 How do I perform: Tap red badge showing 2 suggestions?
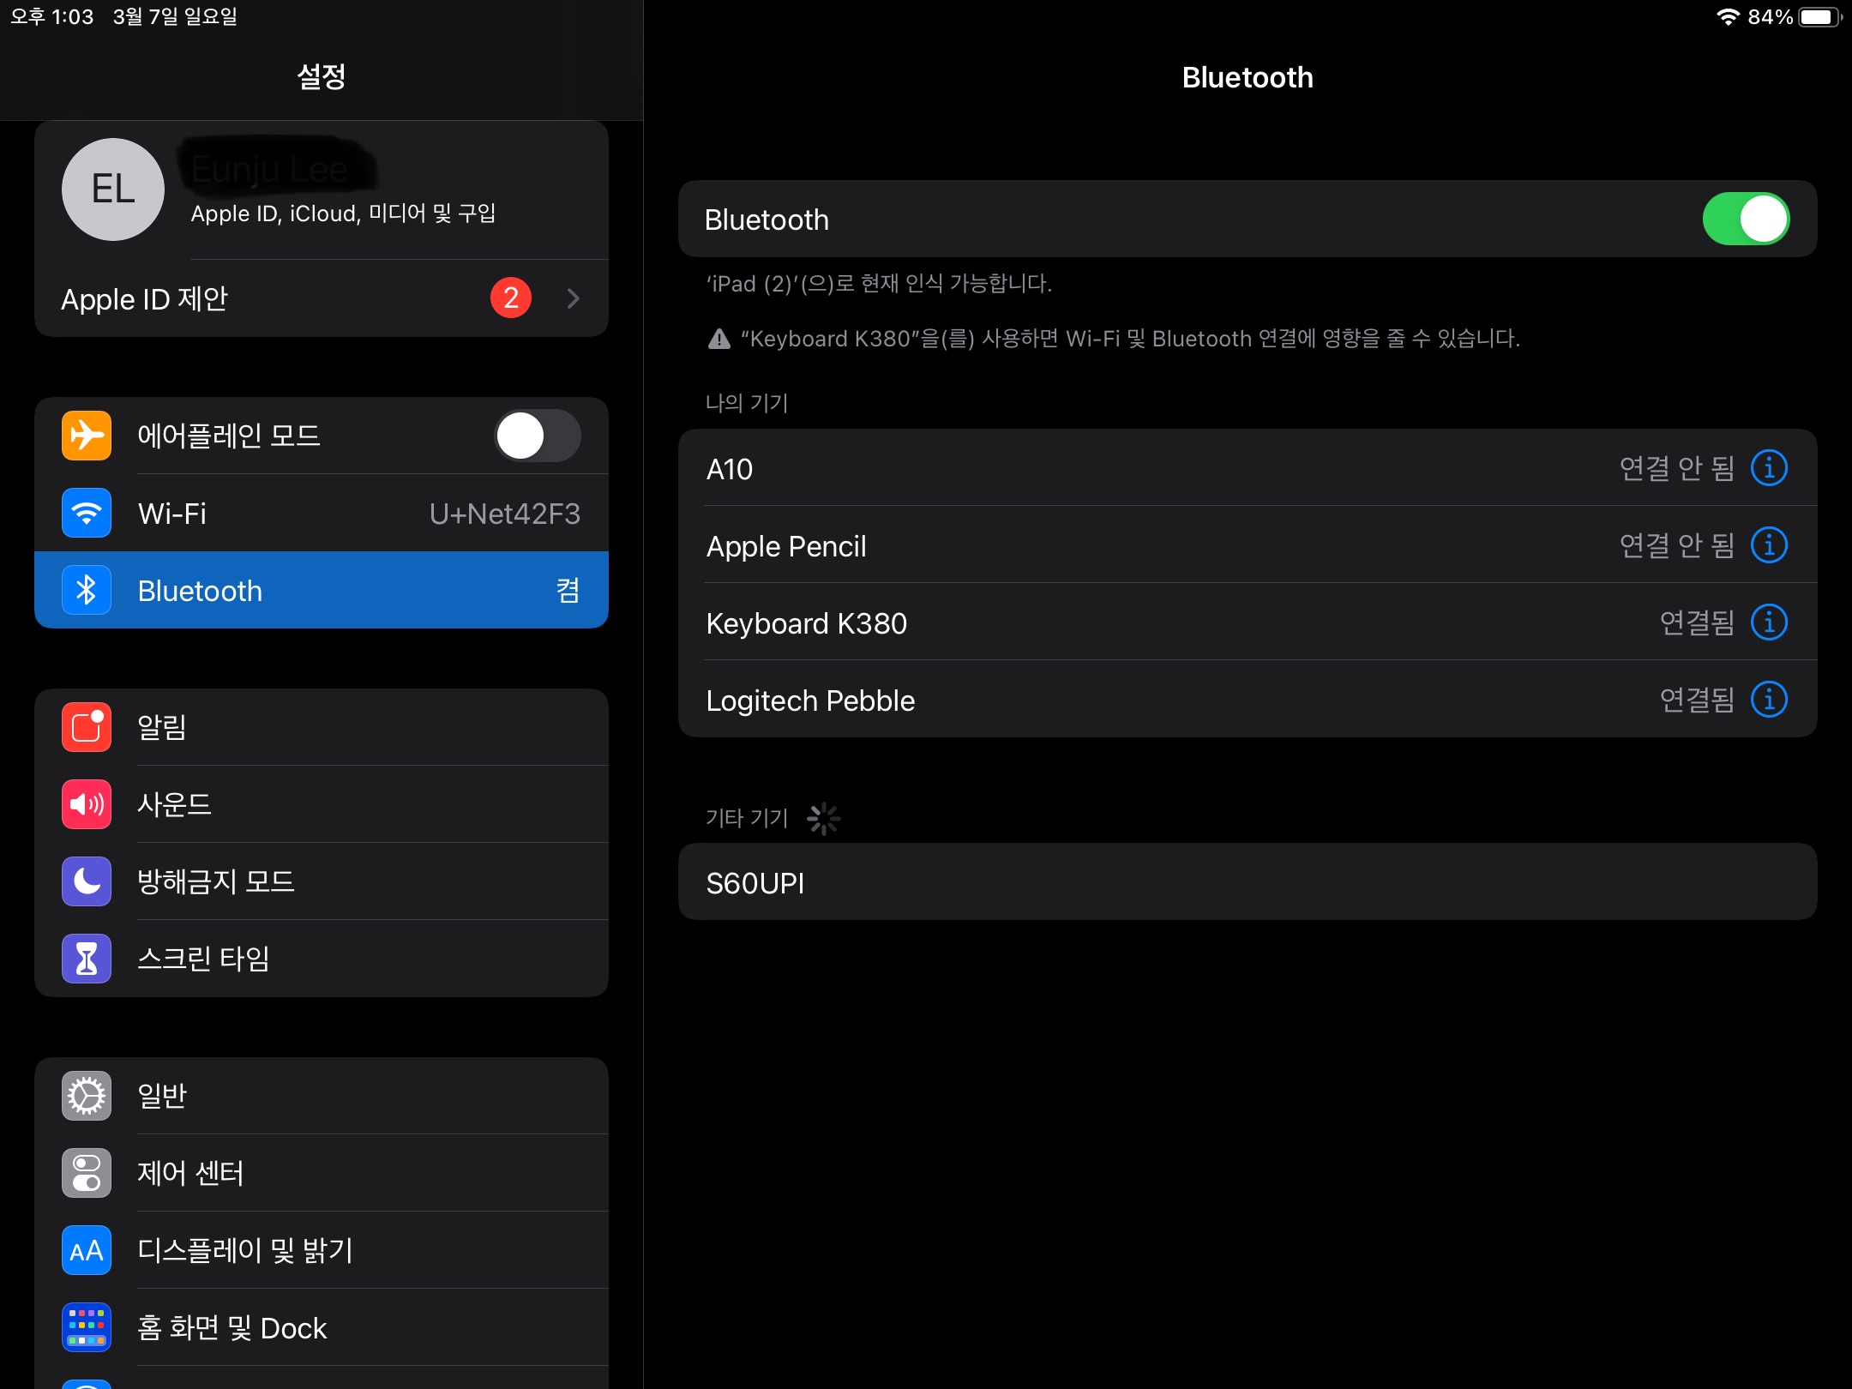click(511, 298)
